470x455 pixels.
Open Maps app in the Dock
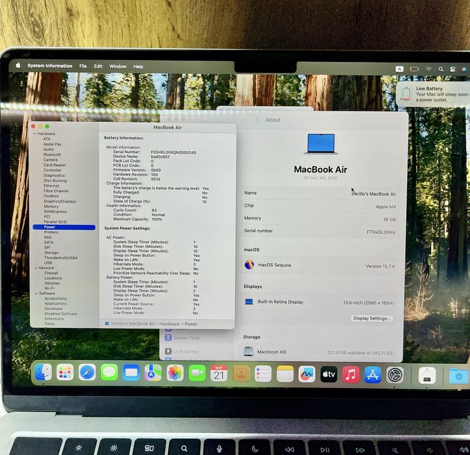(x=153, y=373)
